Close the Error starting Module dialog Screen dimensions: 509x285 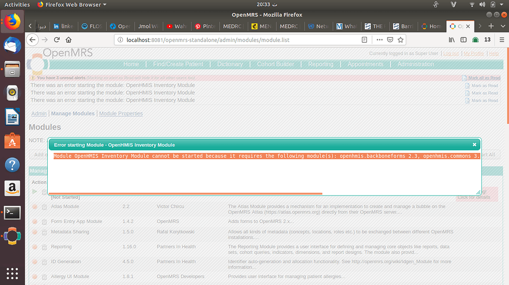pyautogui.click(x=474, y=145)
